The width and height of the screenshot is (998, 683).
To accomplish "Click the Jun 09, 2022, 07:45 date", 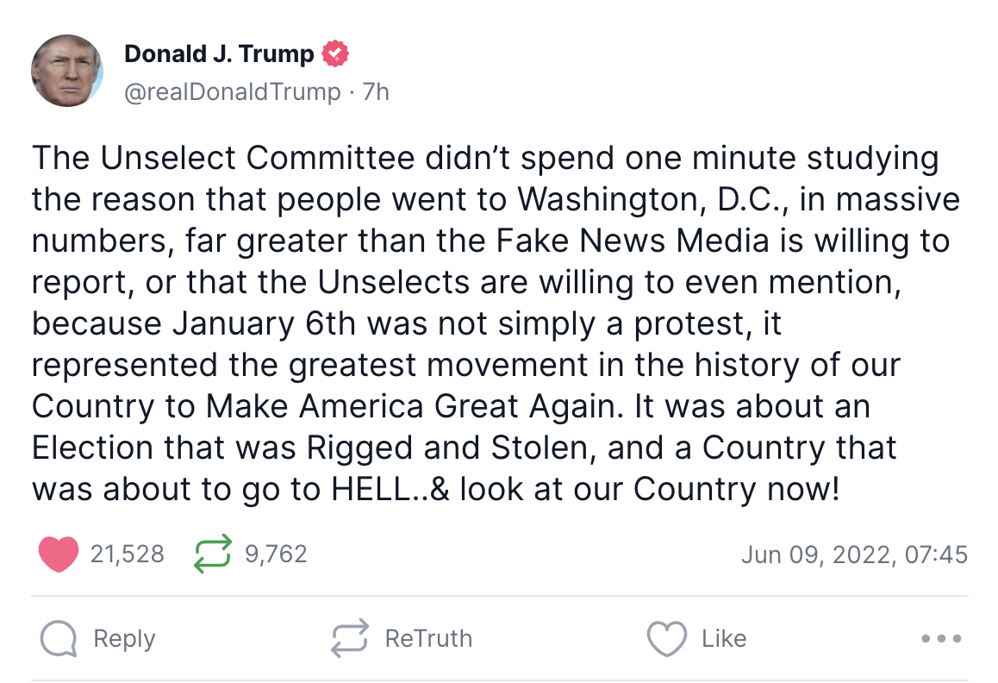I will point(854,554).
